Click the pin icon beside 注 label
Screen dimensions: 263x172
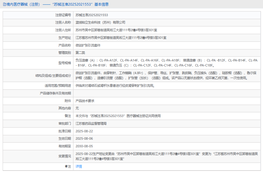coord(66,166)
